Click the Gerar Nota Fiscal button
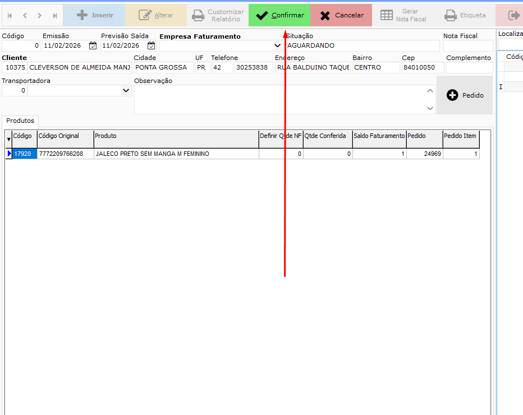The height and width of the screenshot is (415, 523). (x=403, y=15)
